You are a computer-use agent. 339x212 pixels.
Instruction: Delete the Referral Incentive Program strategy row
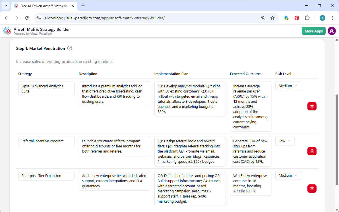[x=312, y=151]
